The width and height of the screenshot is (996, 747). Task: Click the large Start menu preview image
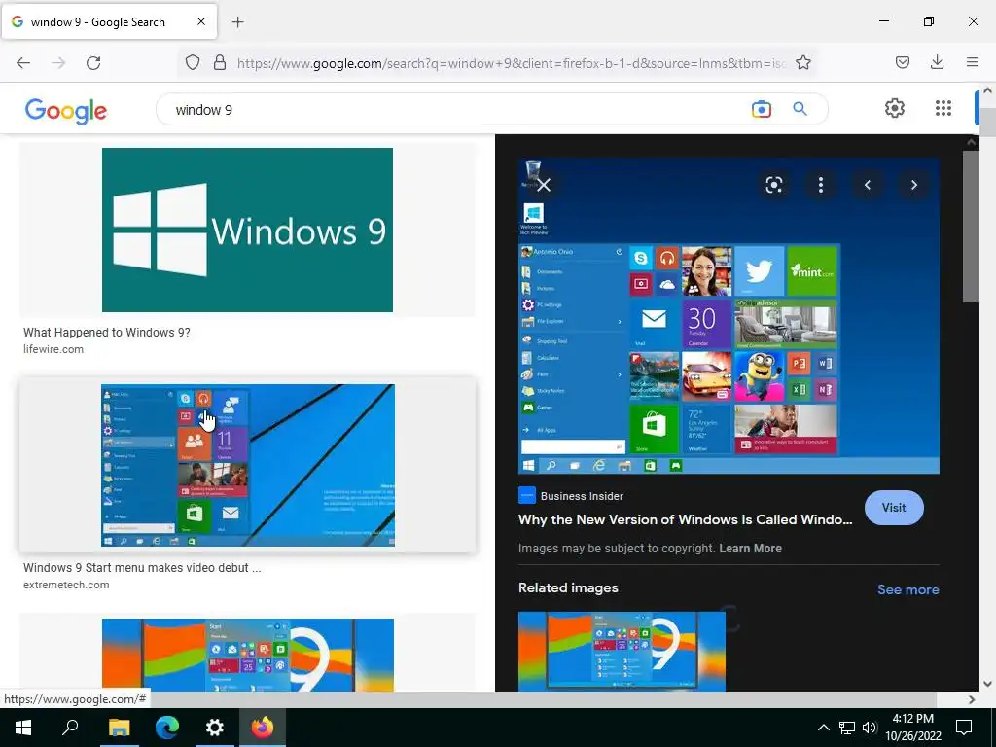click(x=729, y=316)
